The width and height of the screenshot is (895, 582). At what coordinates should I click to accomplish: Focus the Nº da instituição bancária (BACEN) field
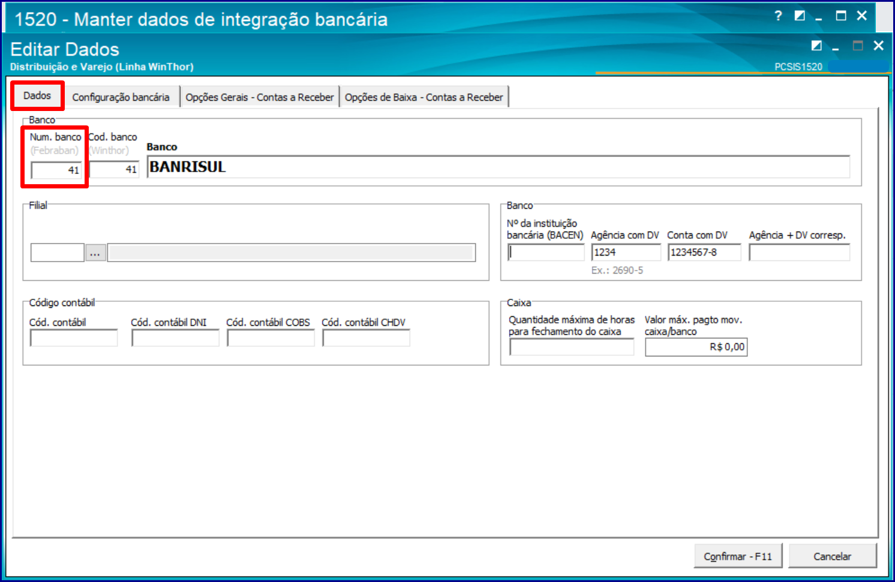(546, 252)
